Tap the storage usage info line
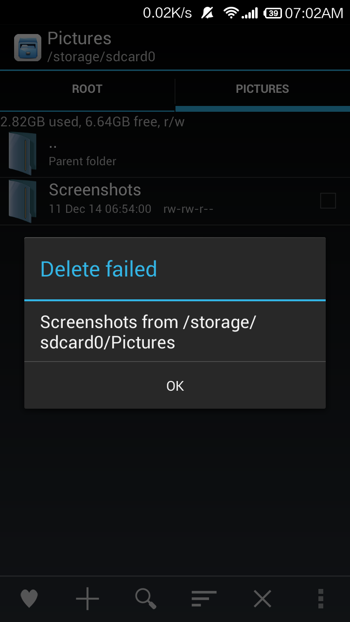Screen dimensions: 350x622 click(x=92, y=121)
